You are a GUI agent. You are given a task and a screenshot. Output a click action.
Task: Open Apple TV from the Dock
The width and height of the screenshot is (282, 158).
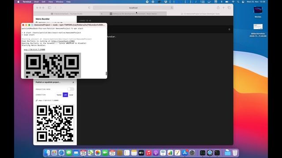coord(141,153)
